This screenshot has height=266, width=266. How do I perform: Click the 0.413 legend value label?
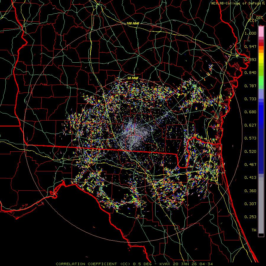[250, 178]
